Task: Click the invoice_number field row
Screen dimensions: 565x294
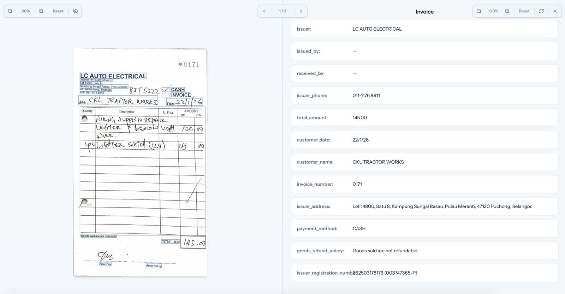Action: click(424, 184)
